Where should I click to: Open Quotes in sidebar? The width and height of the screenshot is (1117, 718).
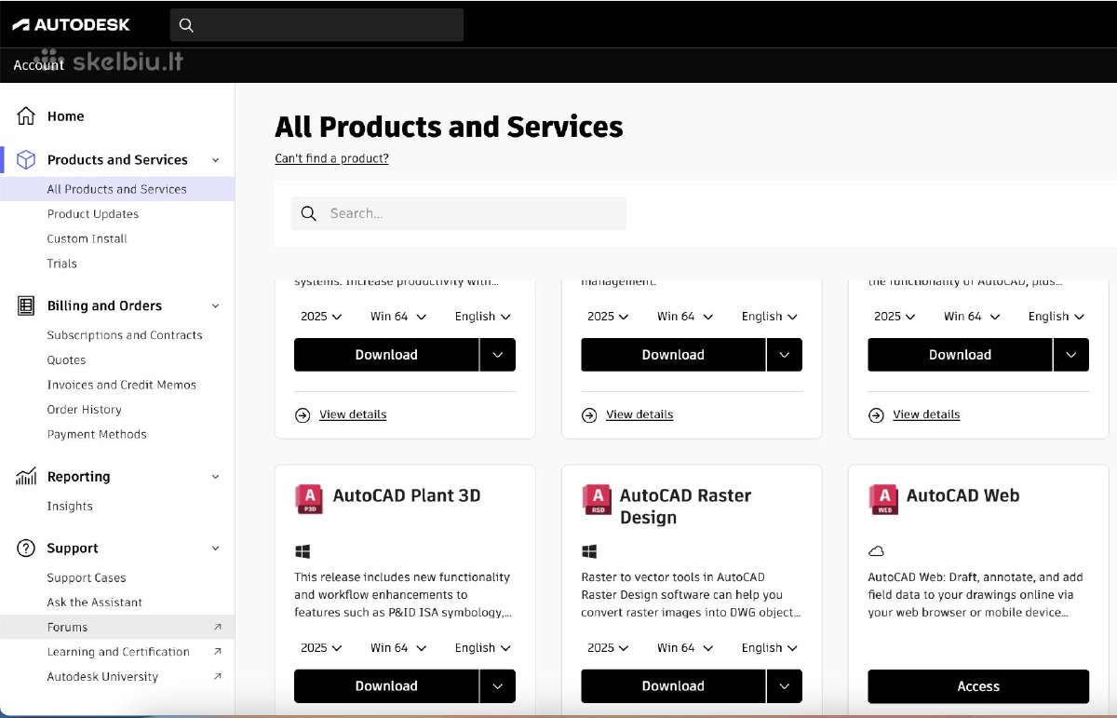tap(66, 359)
